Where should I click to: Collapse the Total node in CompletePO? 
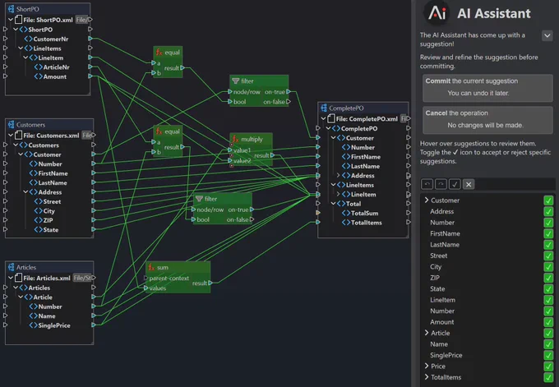pyautogui.click(x=333, y=204)
